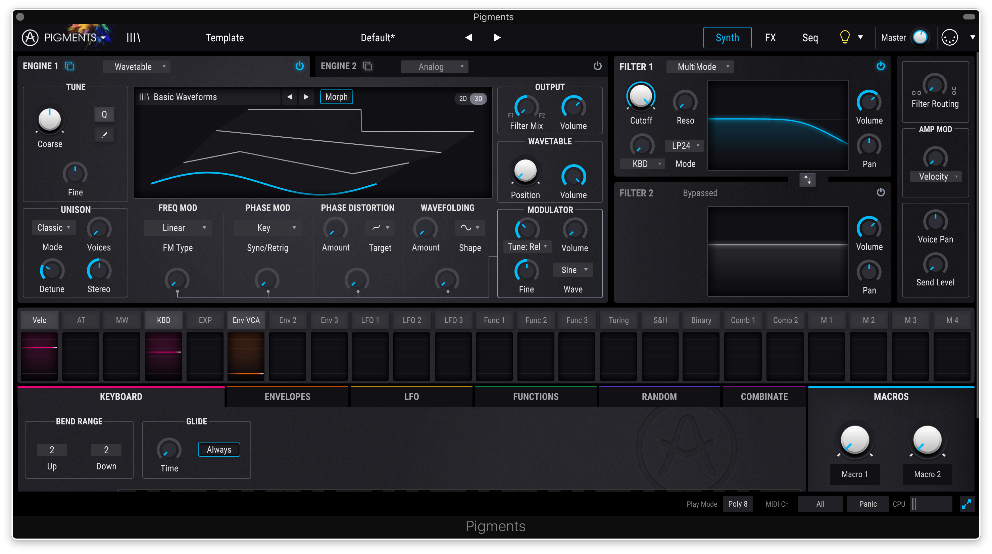The height and width of the screenshot is (554, 992).
Task: Click the Panic button
Action: 867,504
